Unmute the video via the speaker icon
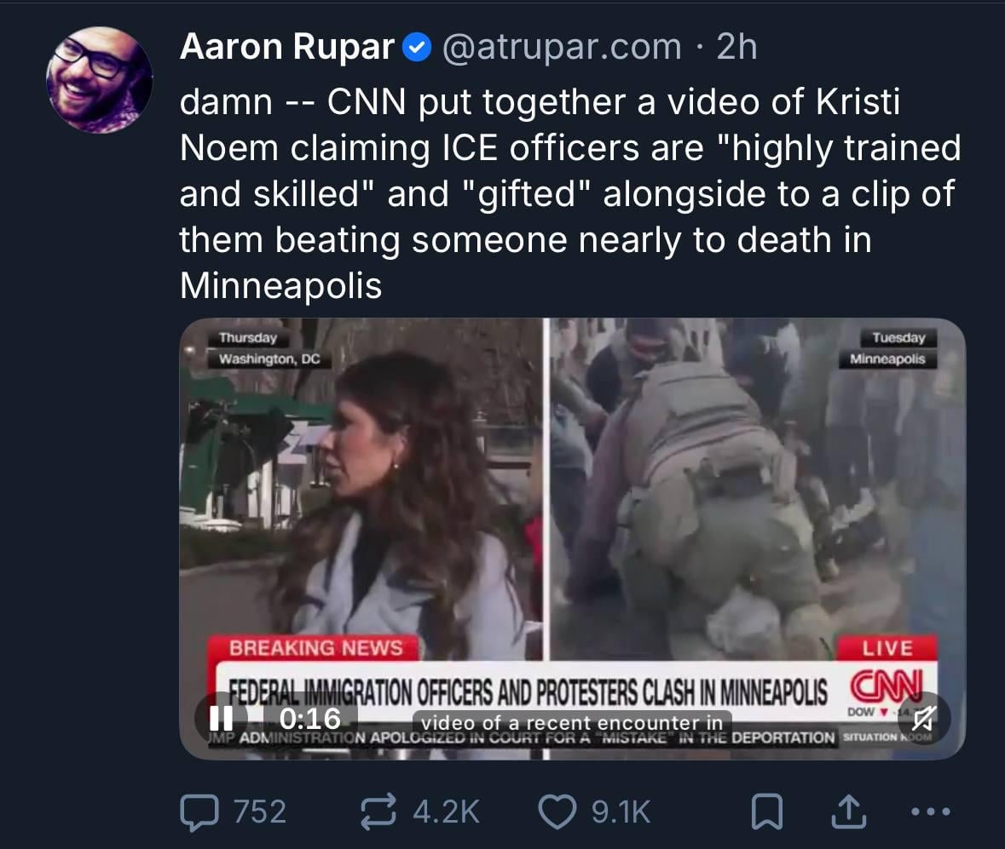This screenshot has width=1005, height=849. pos(924,719)
